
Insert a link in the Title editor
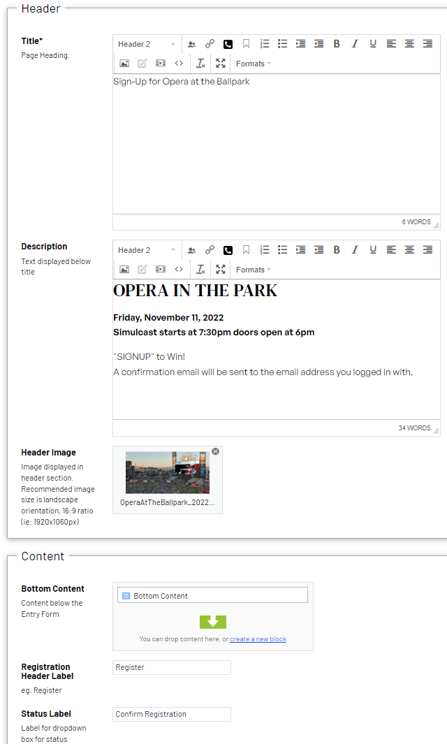tap(210, 44)
